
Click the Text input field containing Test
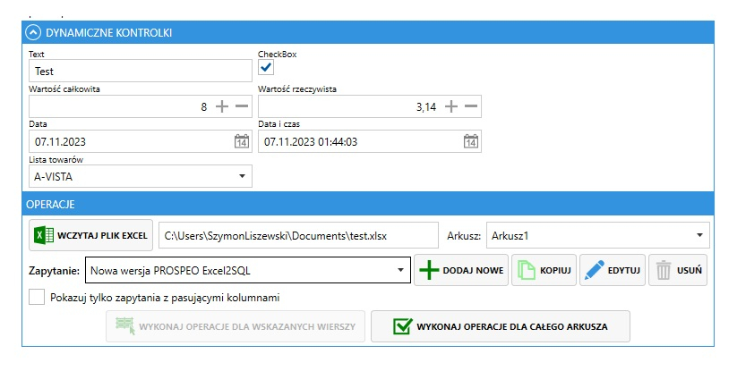coord(140,71)
